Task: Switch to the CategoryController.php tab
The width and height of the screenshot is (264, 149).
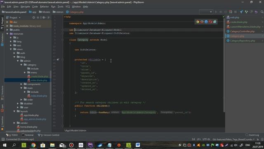Action: [245, 31]
